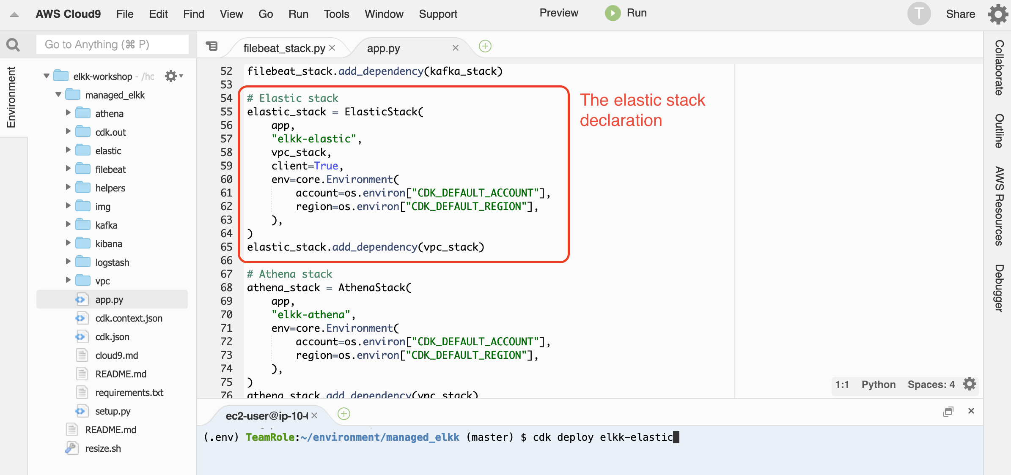Open the Support menu
1011x475 pixels.
coord(438,14)
